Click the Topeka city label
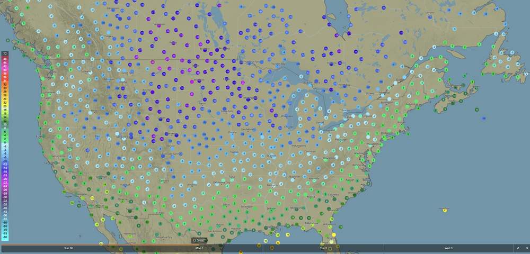 pyautogui.click(x=234, y=152)
